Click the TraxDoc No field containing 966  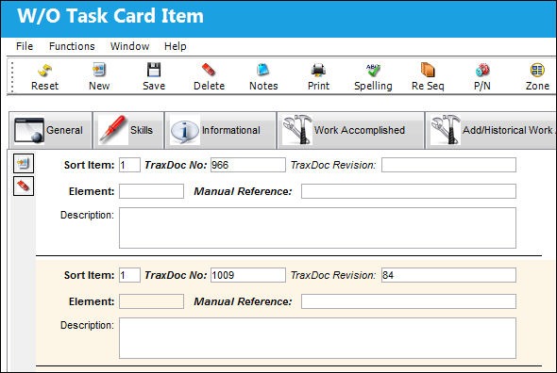pos(248,165)
